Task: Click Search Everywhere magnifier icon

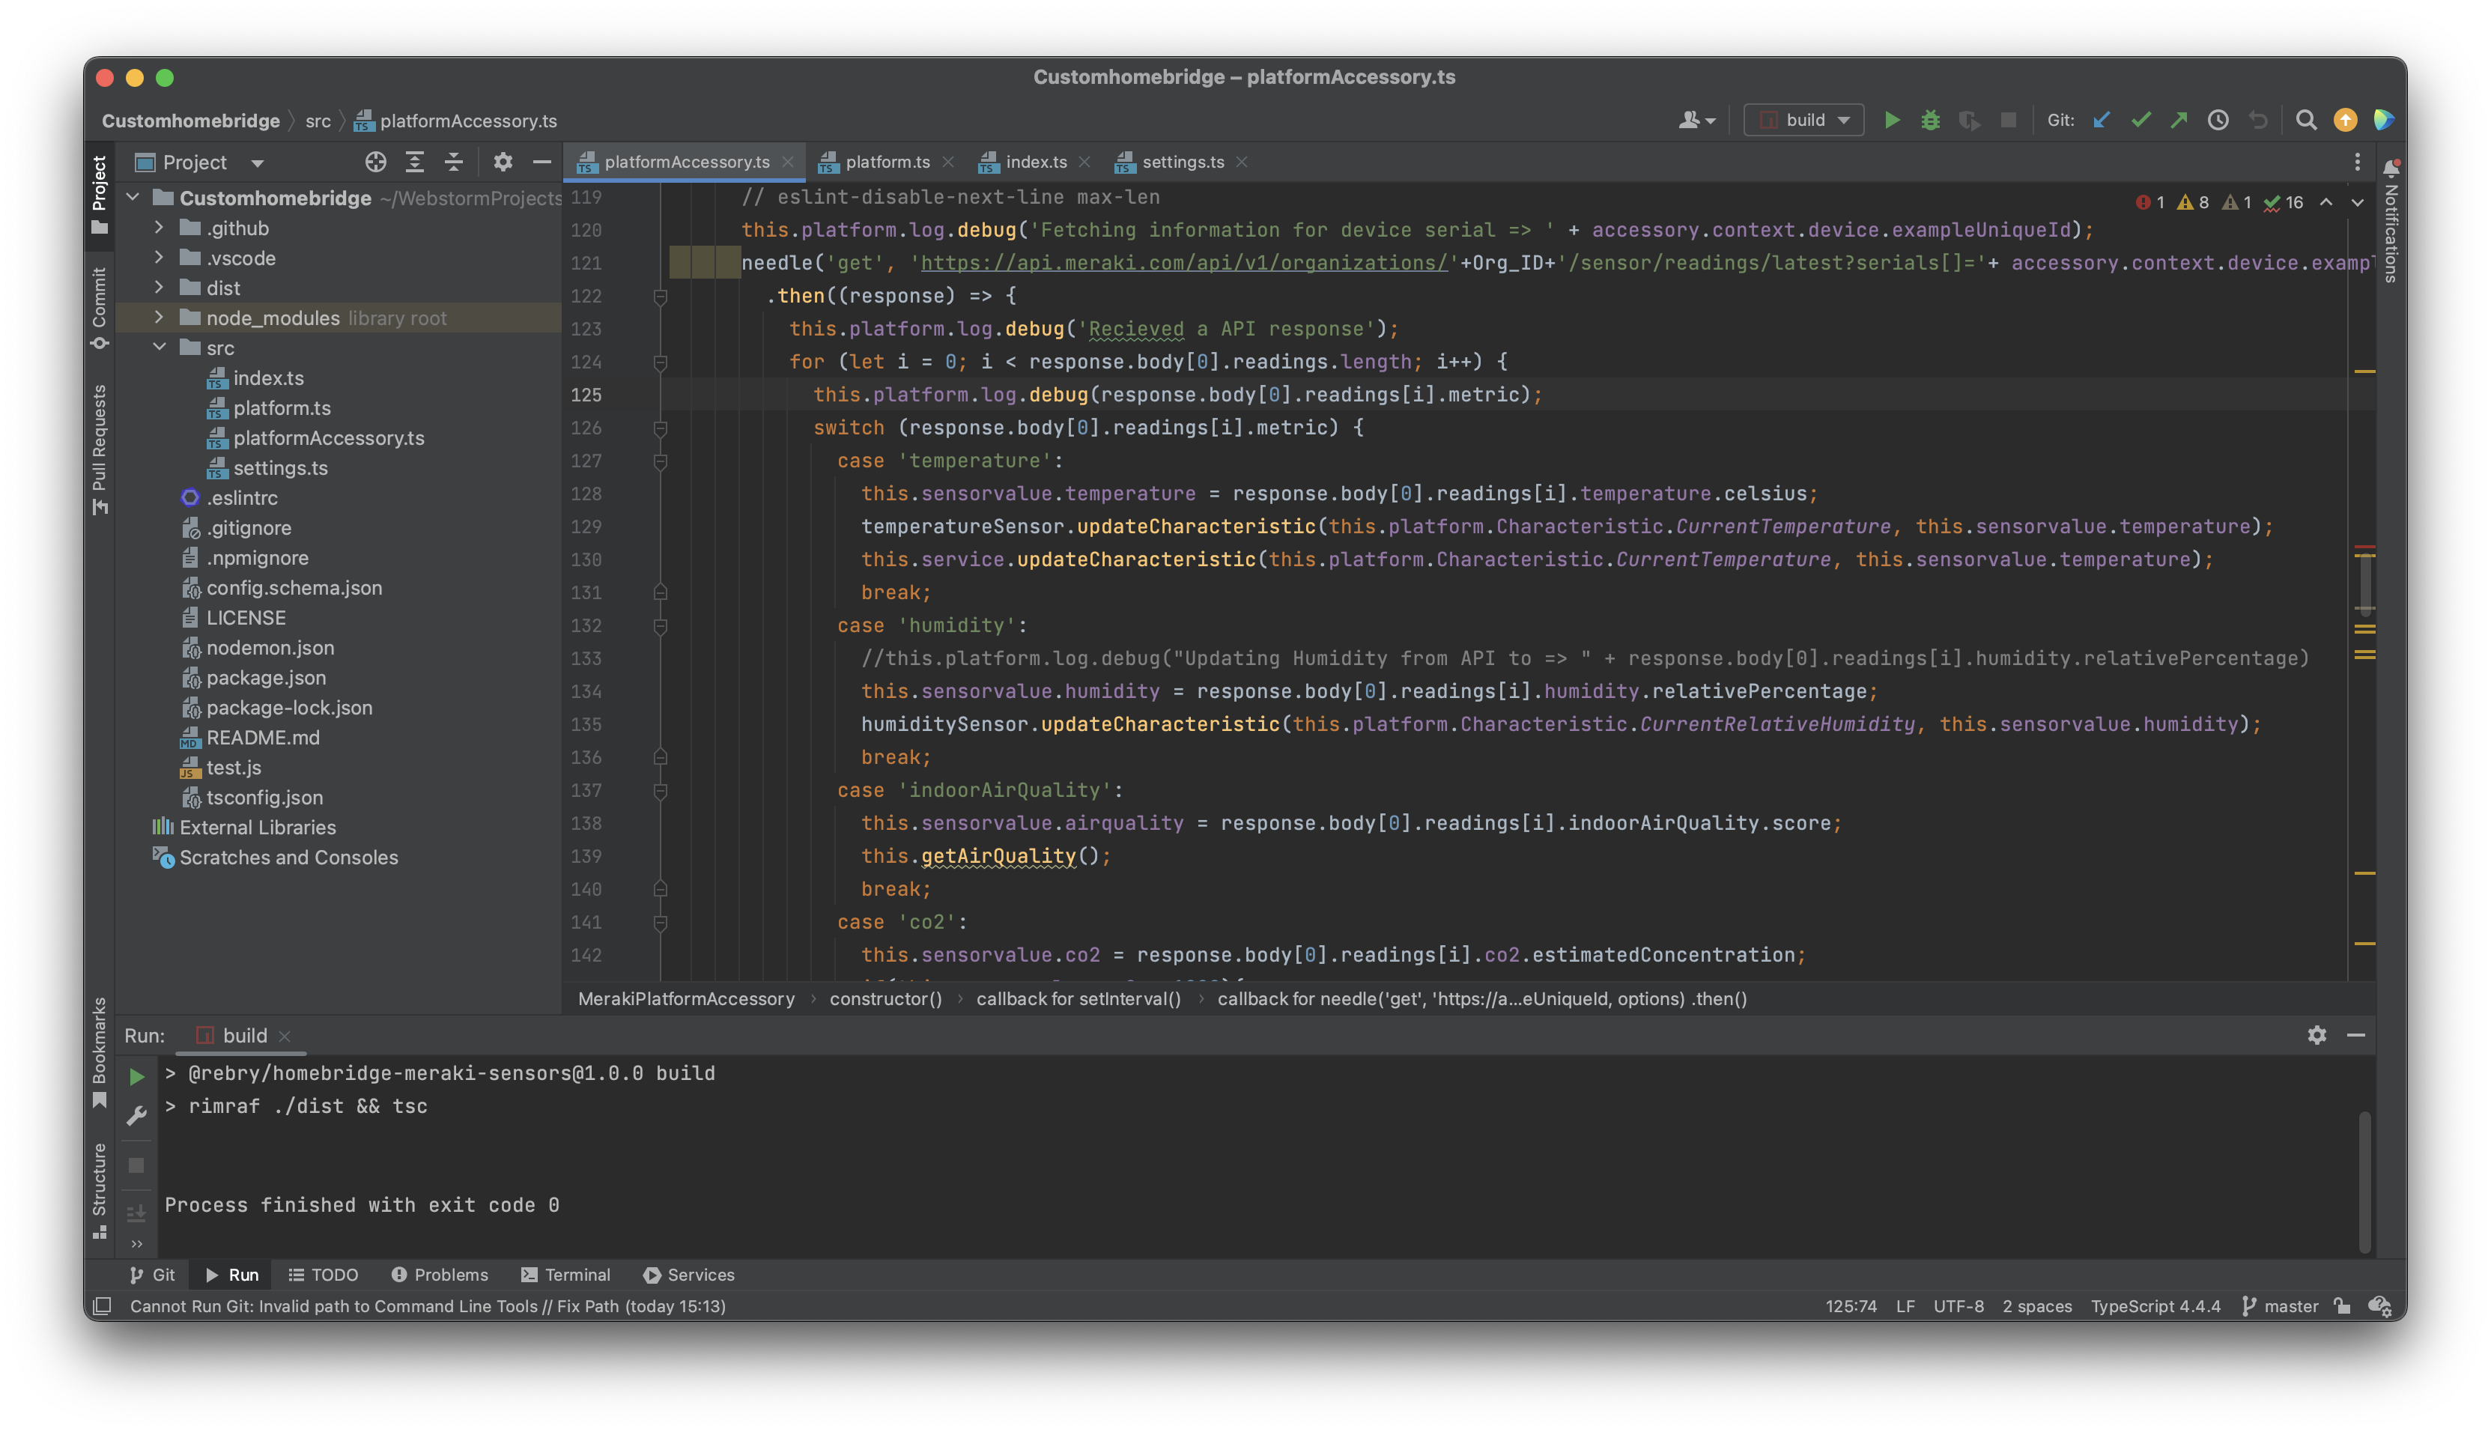Action: (2306, 120)
